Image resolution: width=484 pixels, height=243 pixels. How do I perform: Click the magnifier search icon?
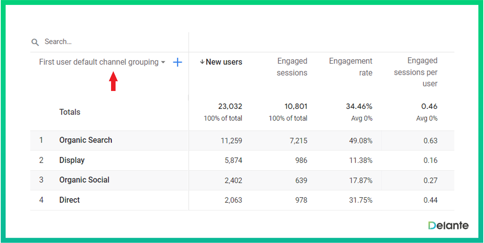click(35, 42)
